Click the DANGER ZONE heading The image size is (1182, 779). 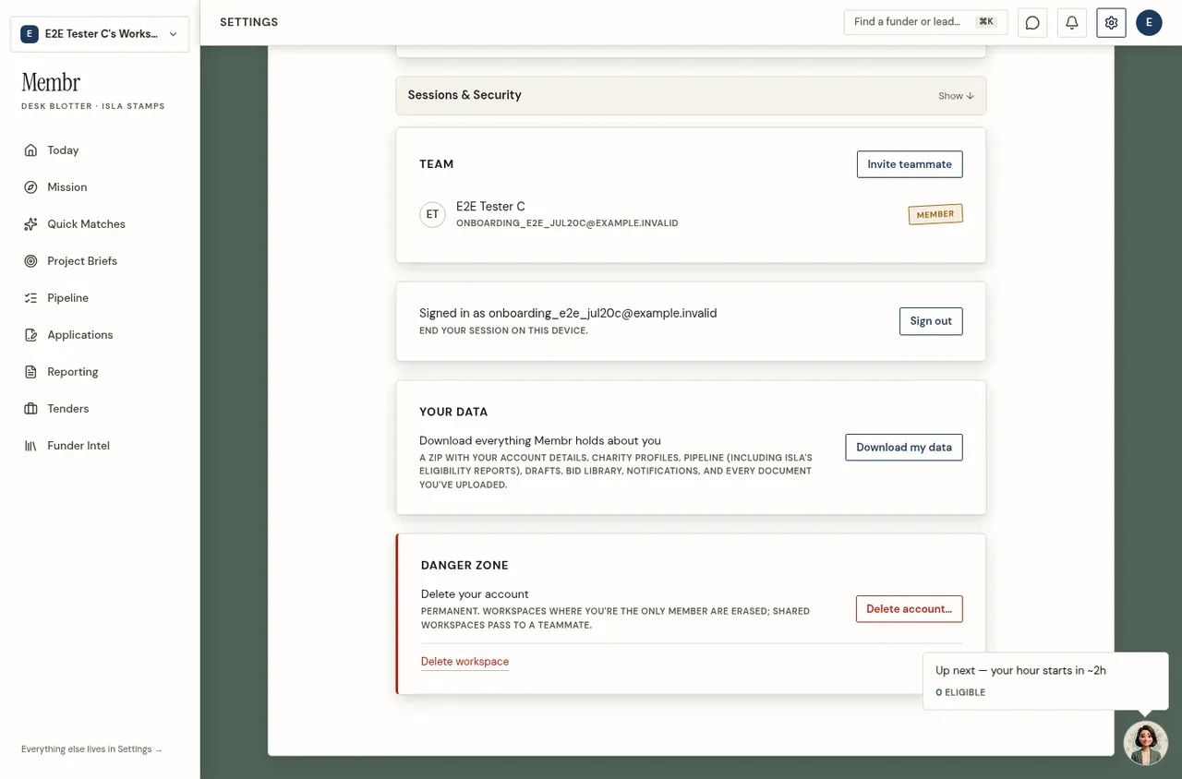pos(464,566)
